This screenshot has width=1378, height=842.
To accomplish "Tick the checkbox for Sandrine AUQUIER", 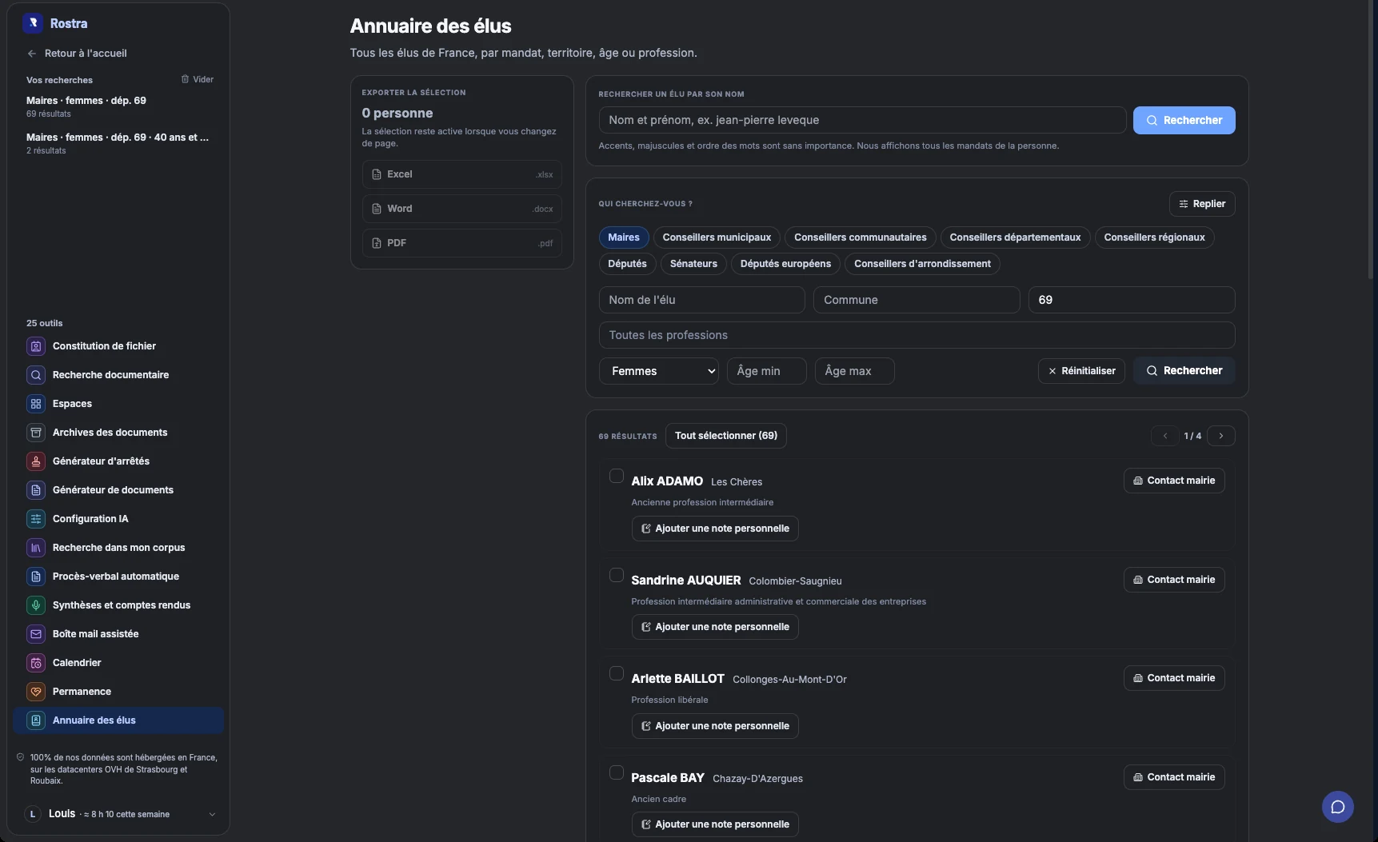I will [617, 575].
